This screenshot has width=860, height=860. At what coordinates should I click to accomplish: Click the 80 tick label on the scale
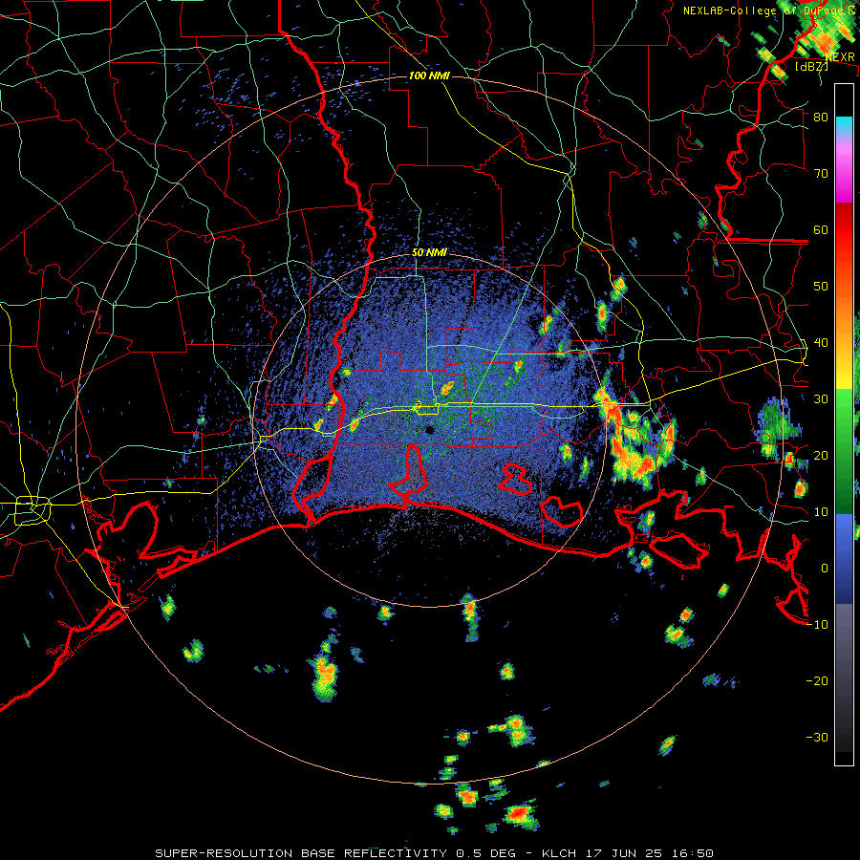(x=821, y=118)
